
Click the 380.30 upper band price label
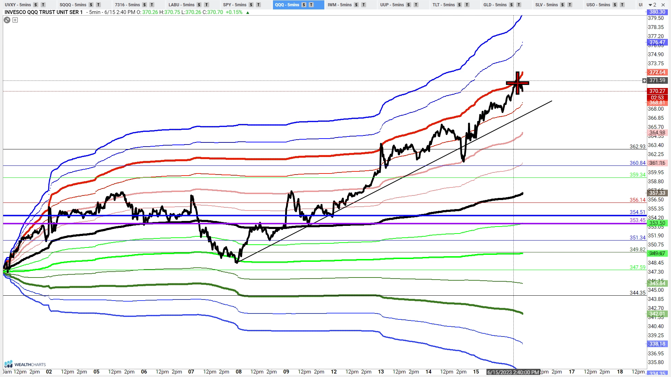click(x=657, y=12)
